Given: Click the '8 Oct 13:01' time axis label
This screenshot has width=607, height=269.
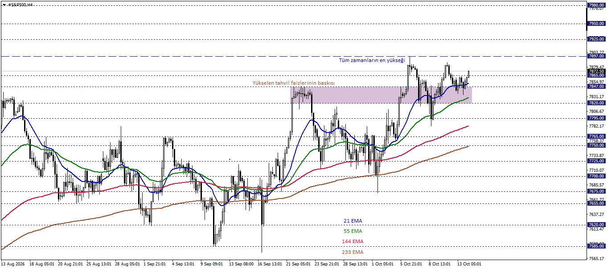Looking at the screenshot, I should point(440,264).
